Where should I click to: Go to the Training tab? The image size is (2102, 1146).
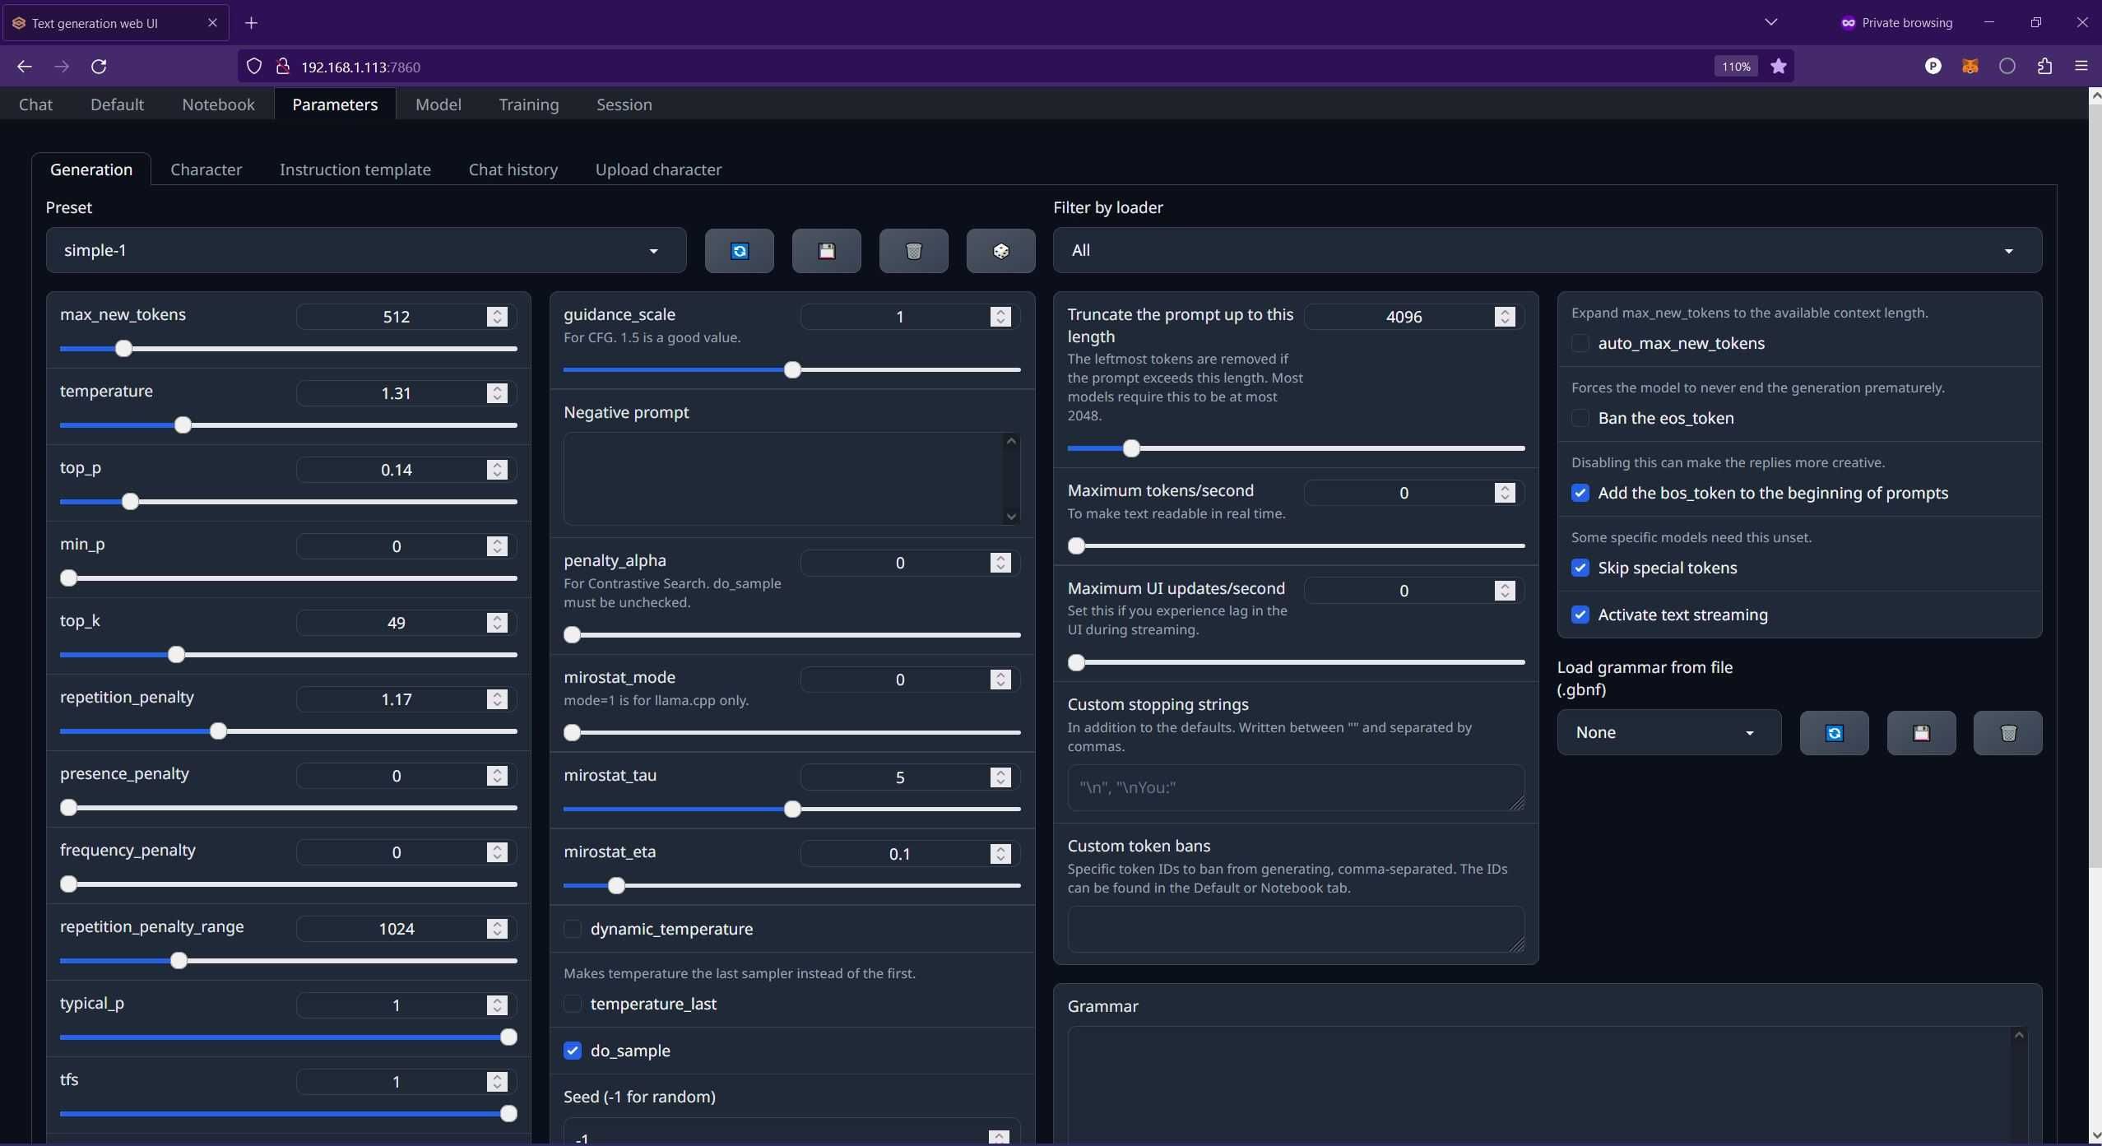tap(529, 104)
